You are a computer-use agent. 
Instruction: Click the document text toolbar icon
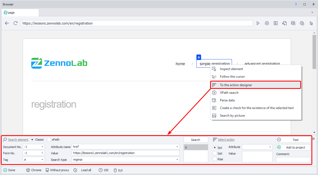(276, 23)
